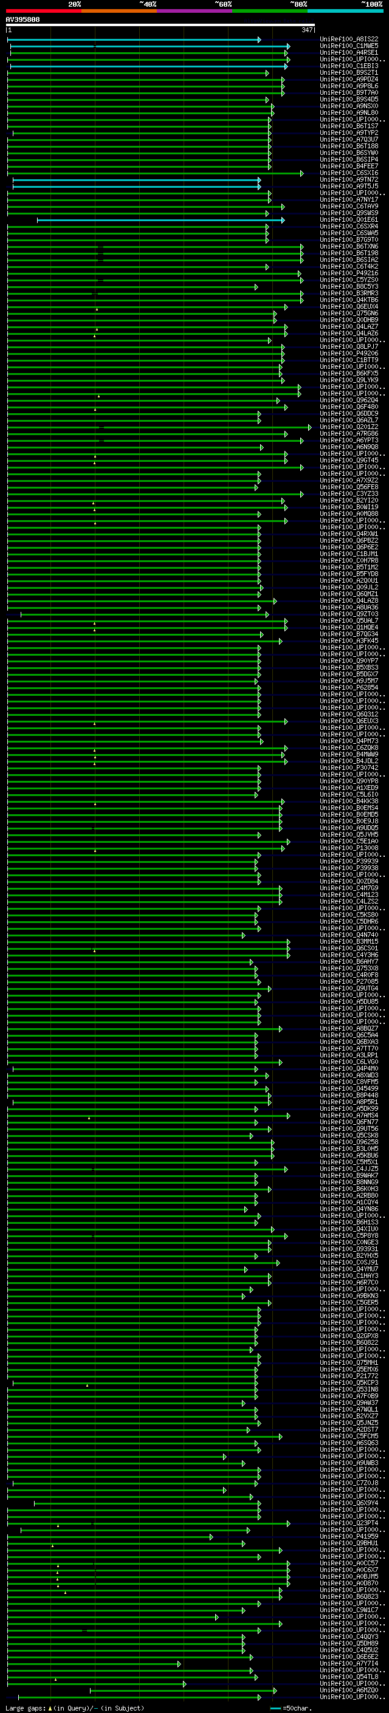Viewport: 389px width, 1713px height.
Task: Select the UniRef100_P49206 label
Action: 349,353
